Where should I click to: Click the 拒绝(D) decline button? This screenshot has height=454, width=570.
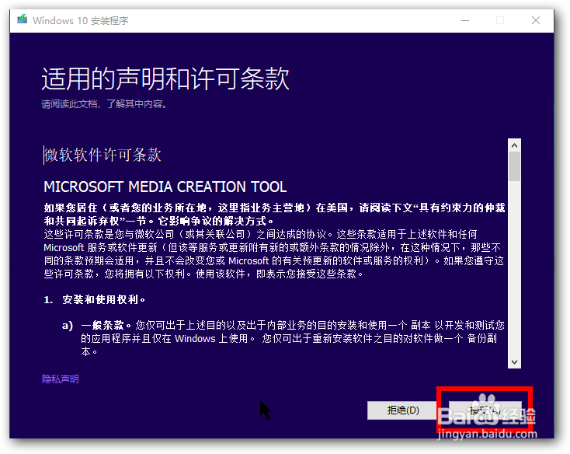[403, 410]
